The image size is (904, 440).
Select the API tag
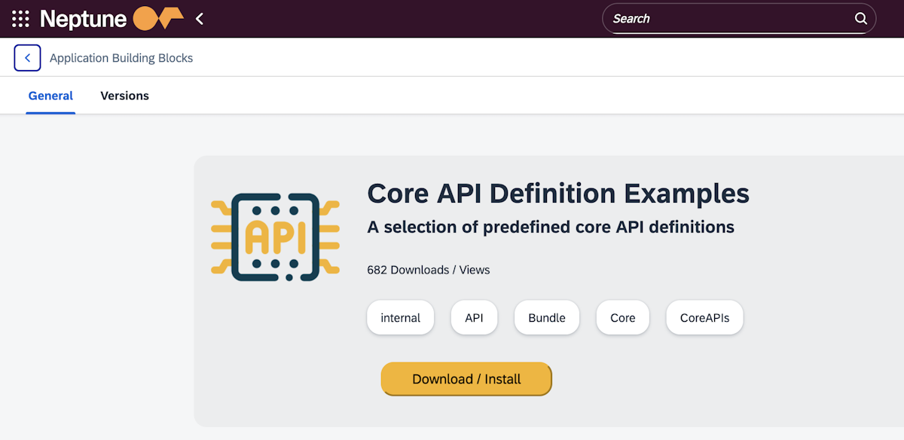click(x=474, y=318)
